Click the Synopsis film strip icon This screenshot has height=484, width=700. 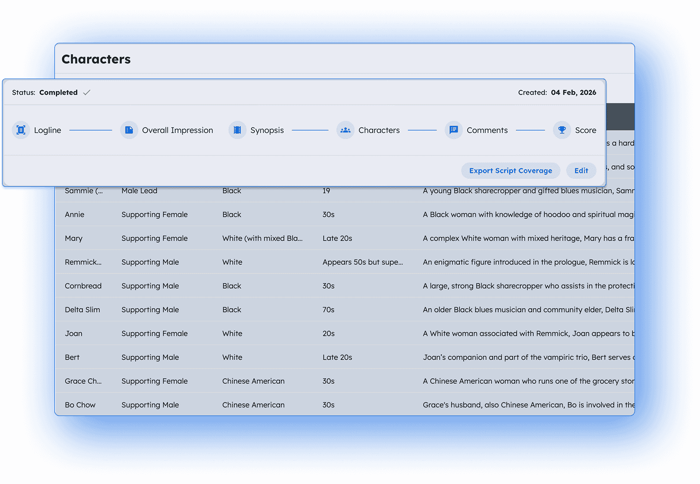237,130
